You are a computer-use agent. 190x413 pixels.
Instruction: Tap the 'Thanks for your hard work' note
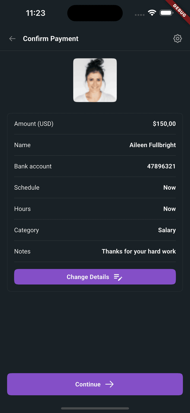tap(139, 252)
